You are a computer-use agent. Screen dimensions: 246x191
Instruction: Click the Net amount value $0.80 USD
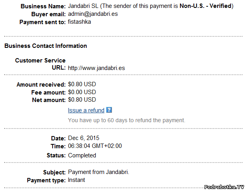82,100
